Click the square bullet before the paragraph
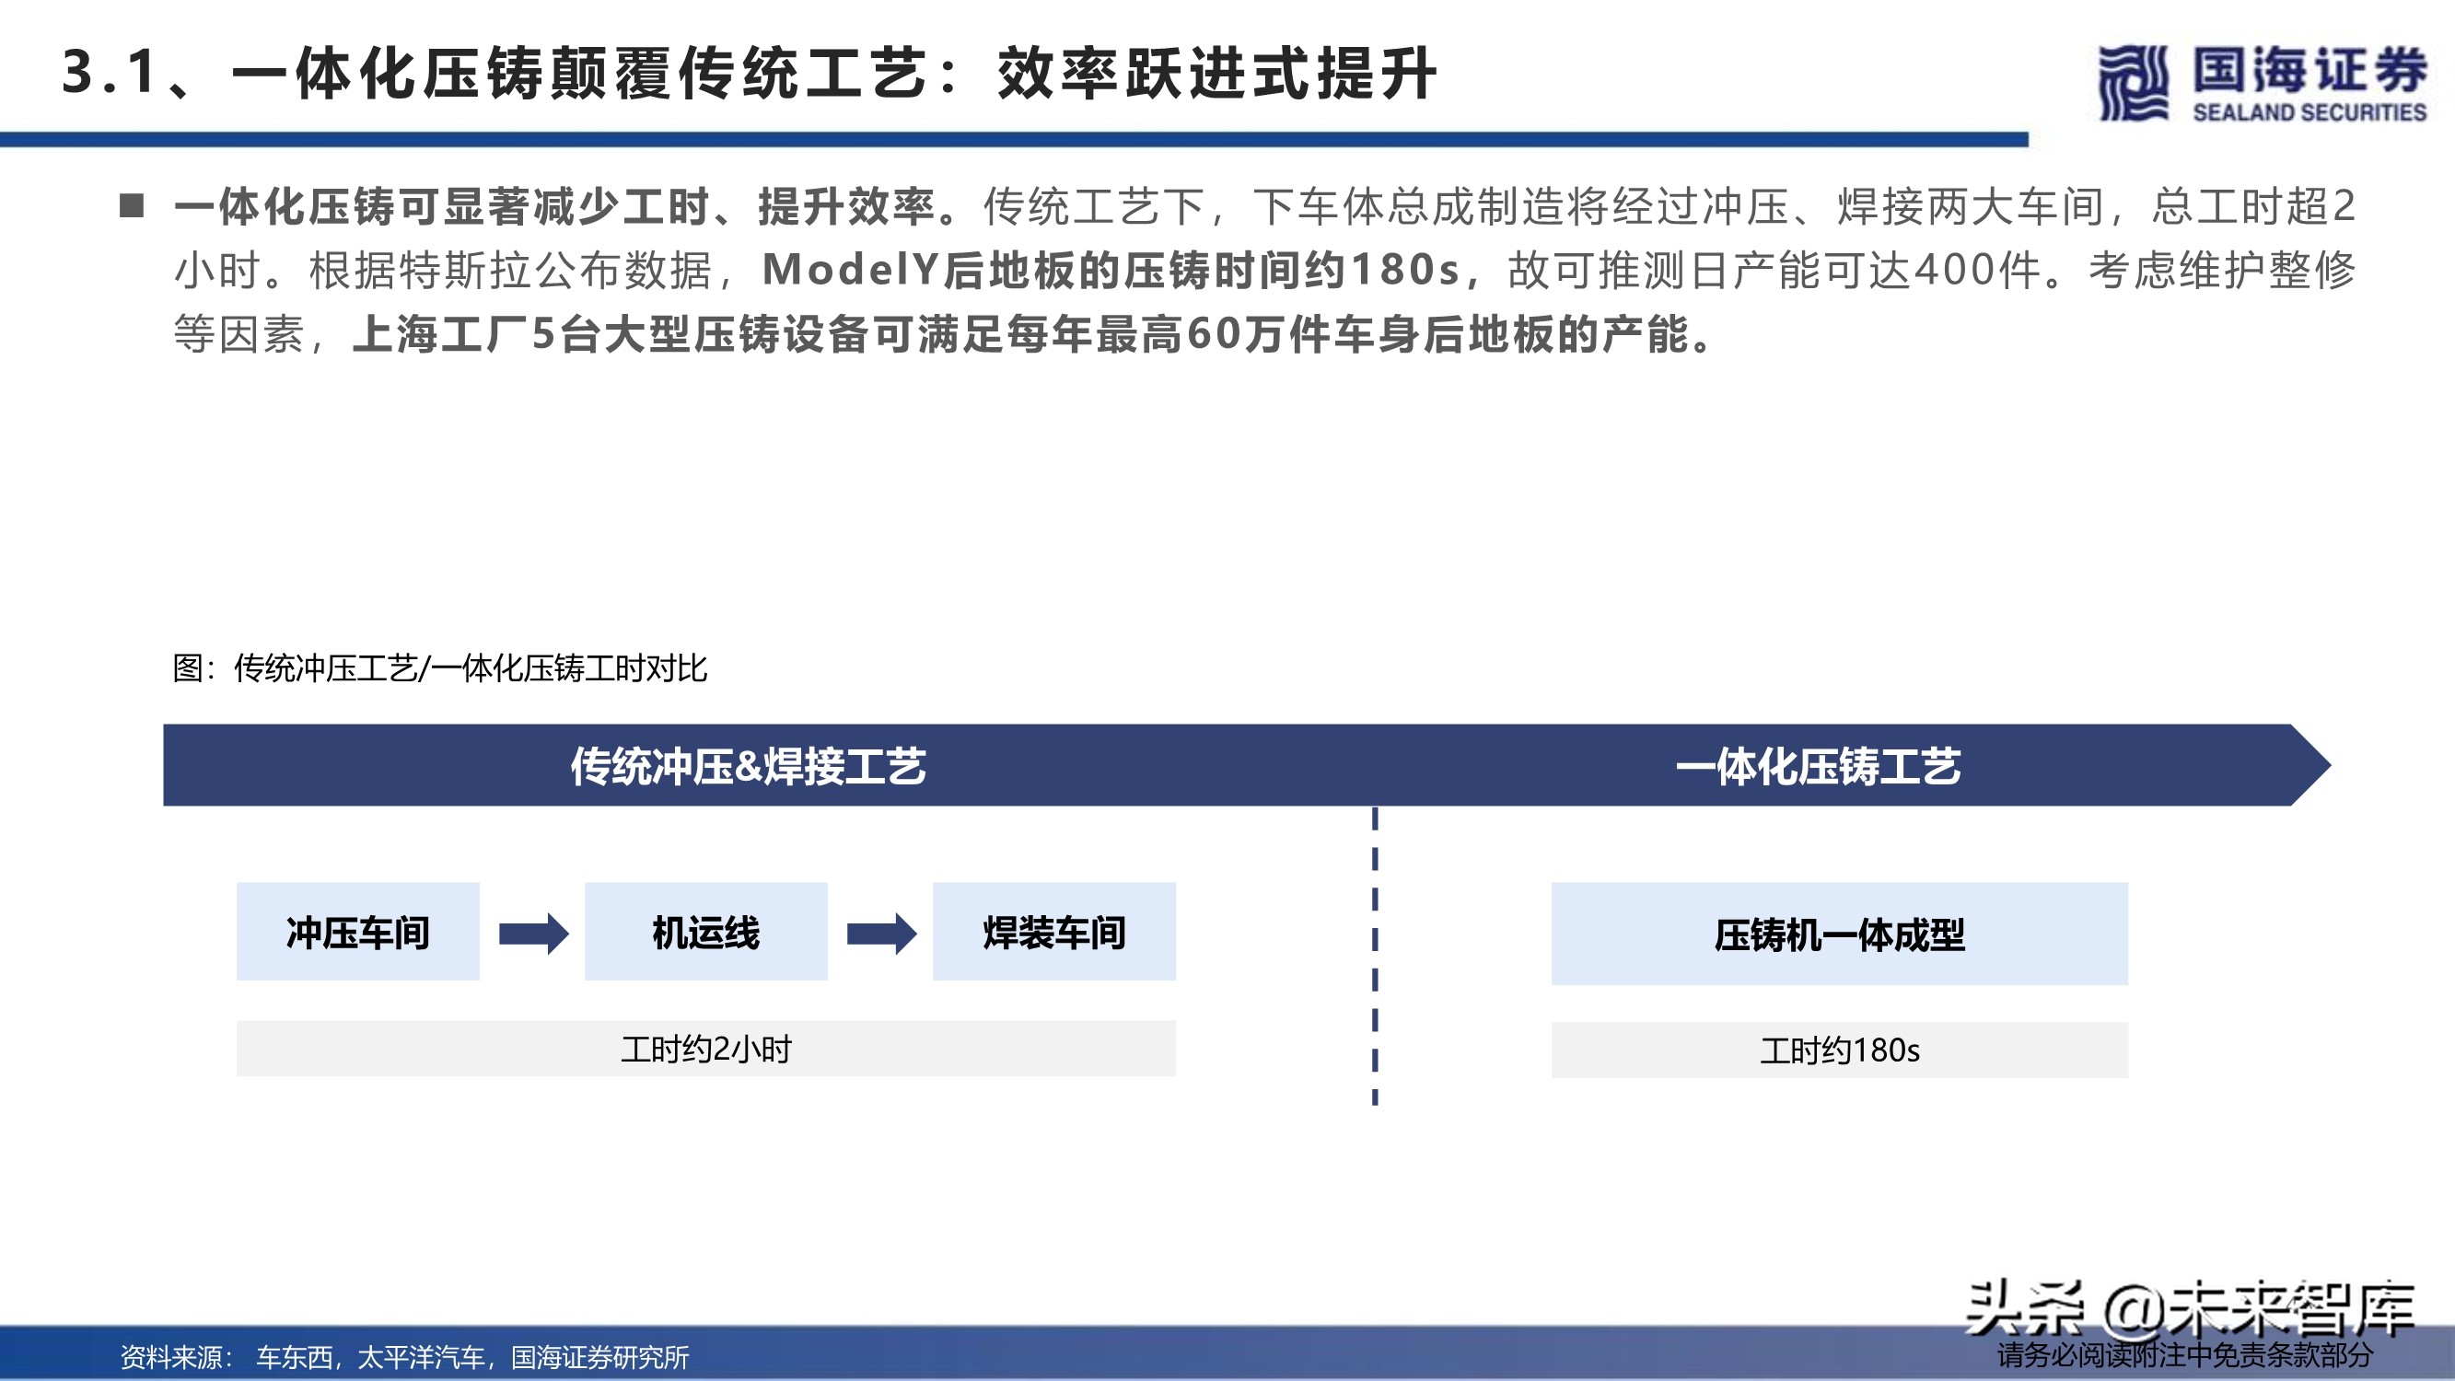Image resolution: width=2455 pixels, height=1381 pixels. (x=132, y=206)
